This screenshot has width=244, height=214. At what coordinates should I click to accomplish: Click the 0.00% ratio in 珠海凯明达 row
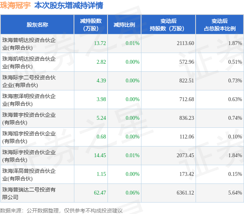click(x=132, y=62)
